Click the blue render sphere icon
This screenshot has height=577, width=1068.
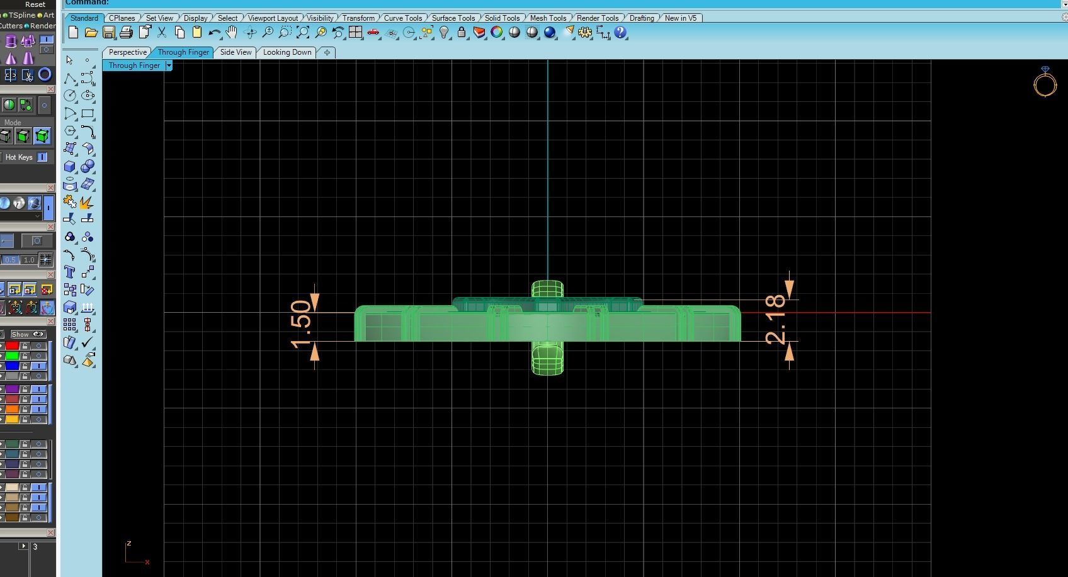click(550, 33)
